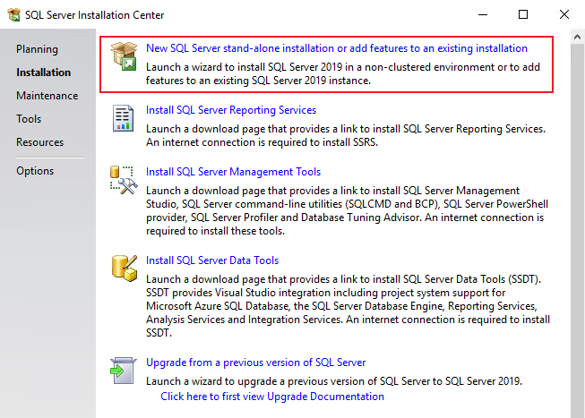Select the Installation section
The image size is (585, 418).
coord(43,73)
